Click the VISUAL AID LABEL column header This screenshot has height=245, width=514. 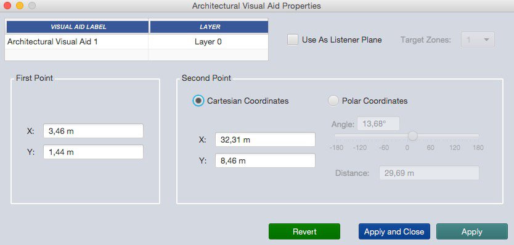[78, 27]
